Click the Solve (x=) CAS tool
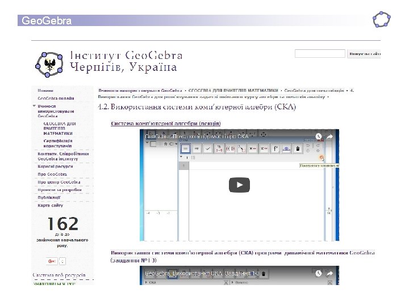This screenshot has height=306, width=409. pos(253,148)
